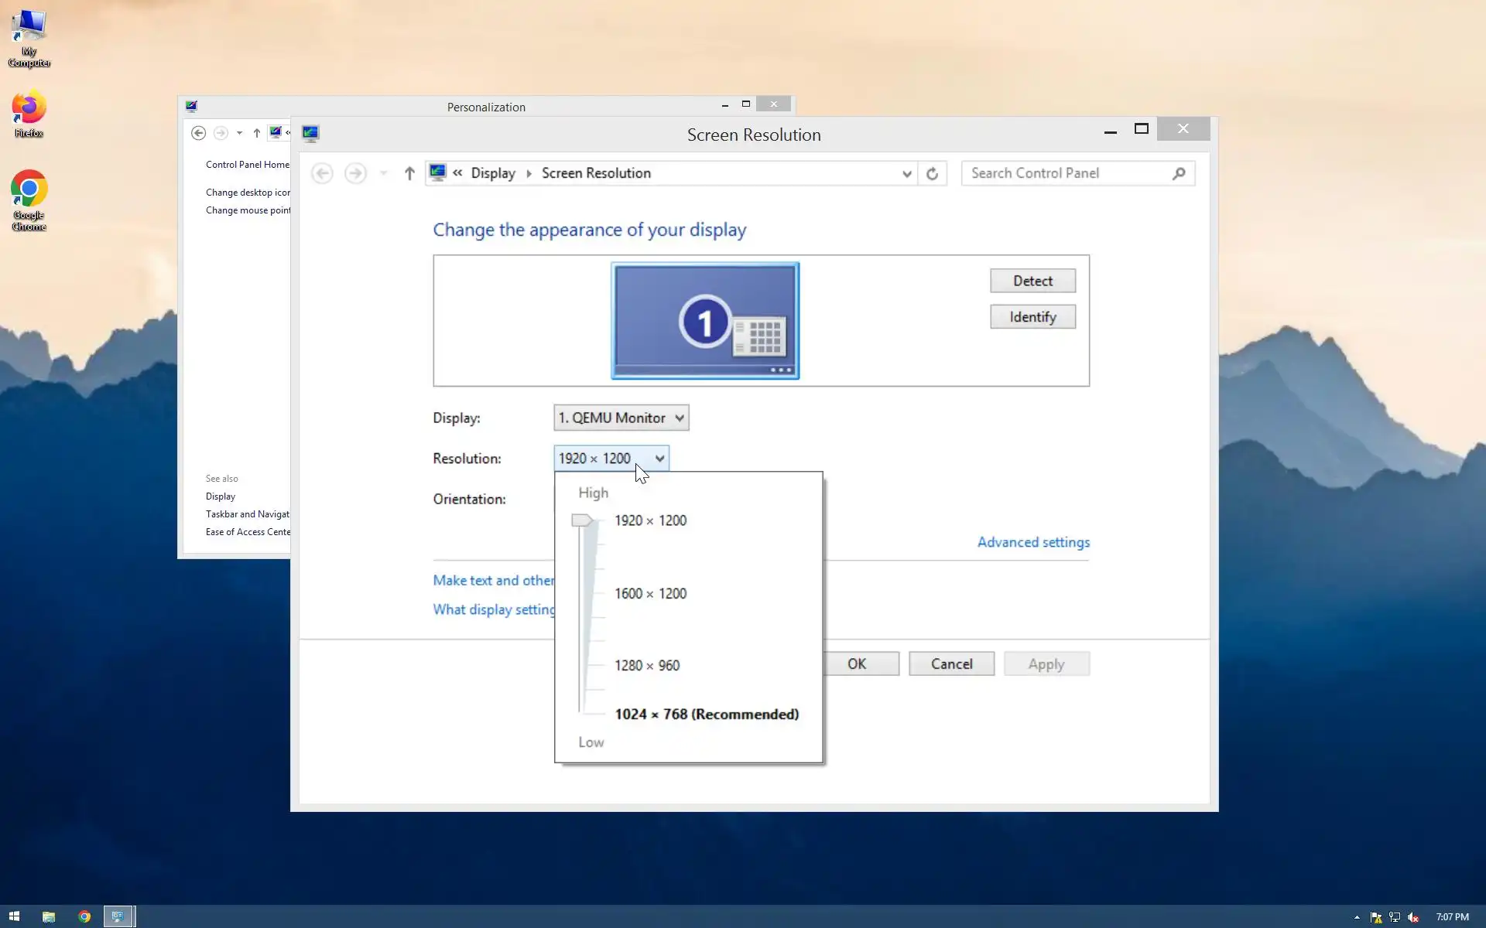Click the volume icon in system tray
The height and width of the screenshot is (928, 1486).
pos(1413,917)
